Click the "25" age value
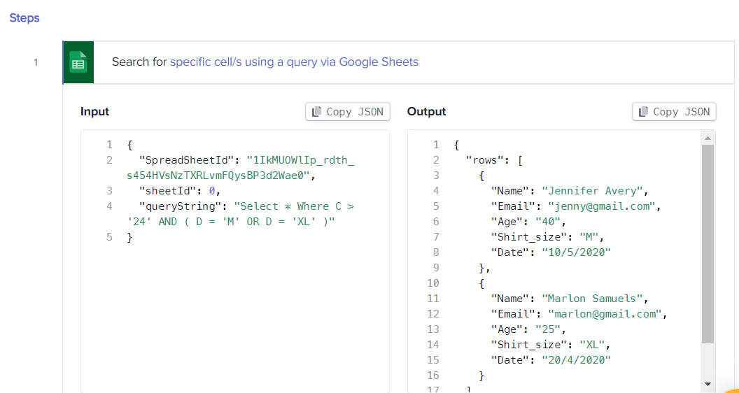739x393 pixels. 548,329
